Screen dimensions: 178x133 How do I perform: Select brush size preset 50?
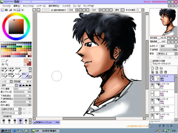coord(26,121)
